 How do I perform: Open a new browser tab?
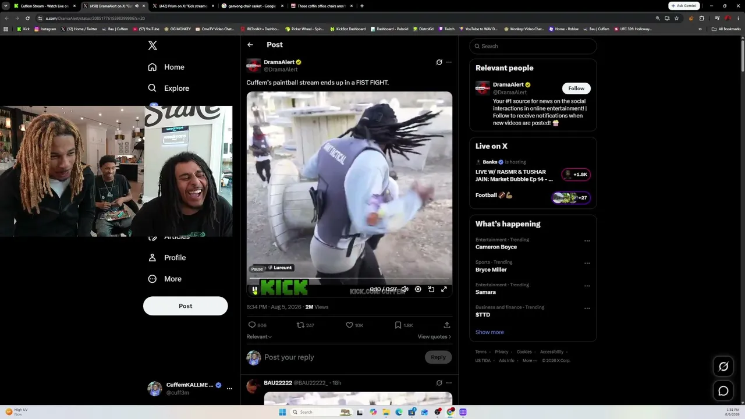[x=362, y=6]
